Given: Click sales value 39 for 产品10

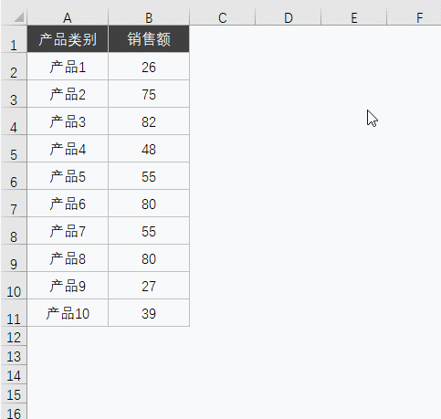Looking at the screenshot, I should coord(149,313).
